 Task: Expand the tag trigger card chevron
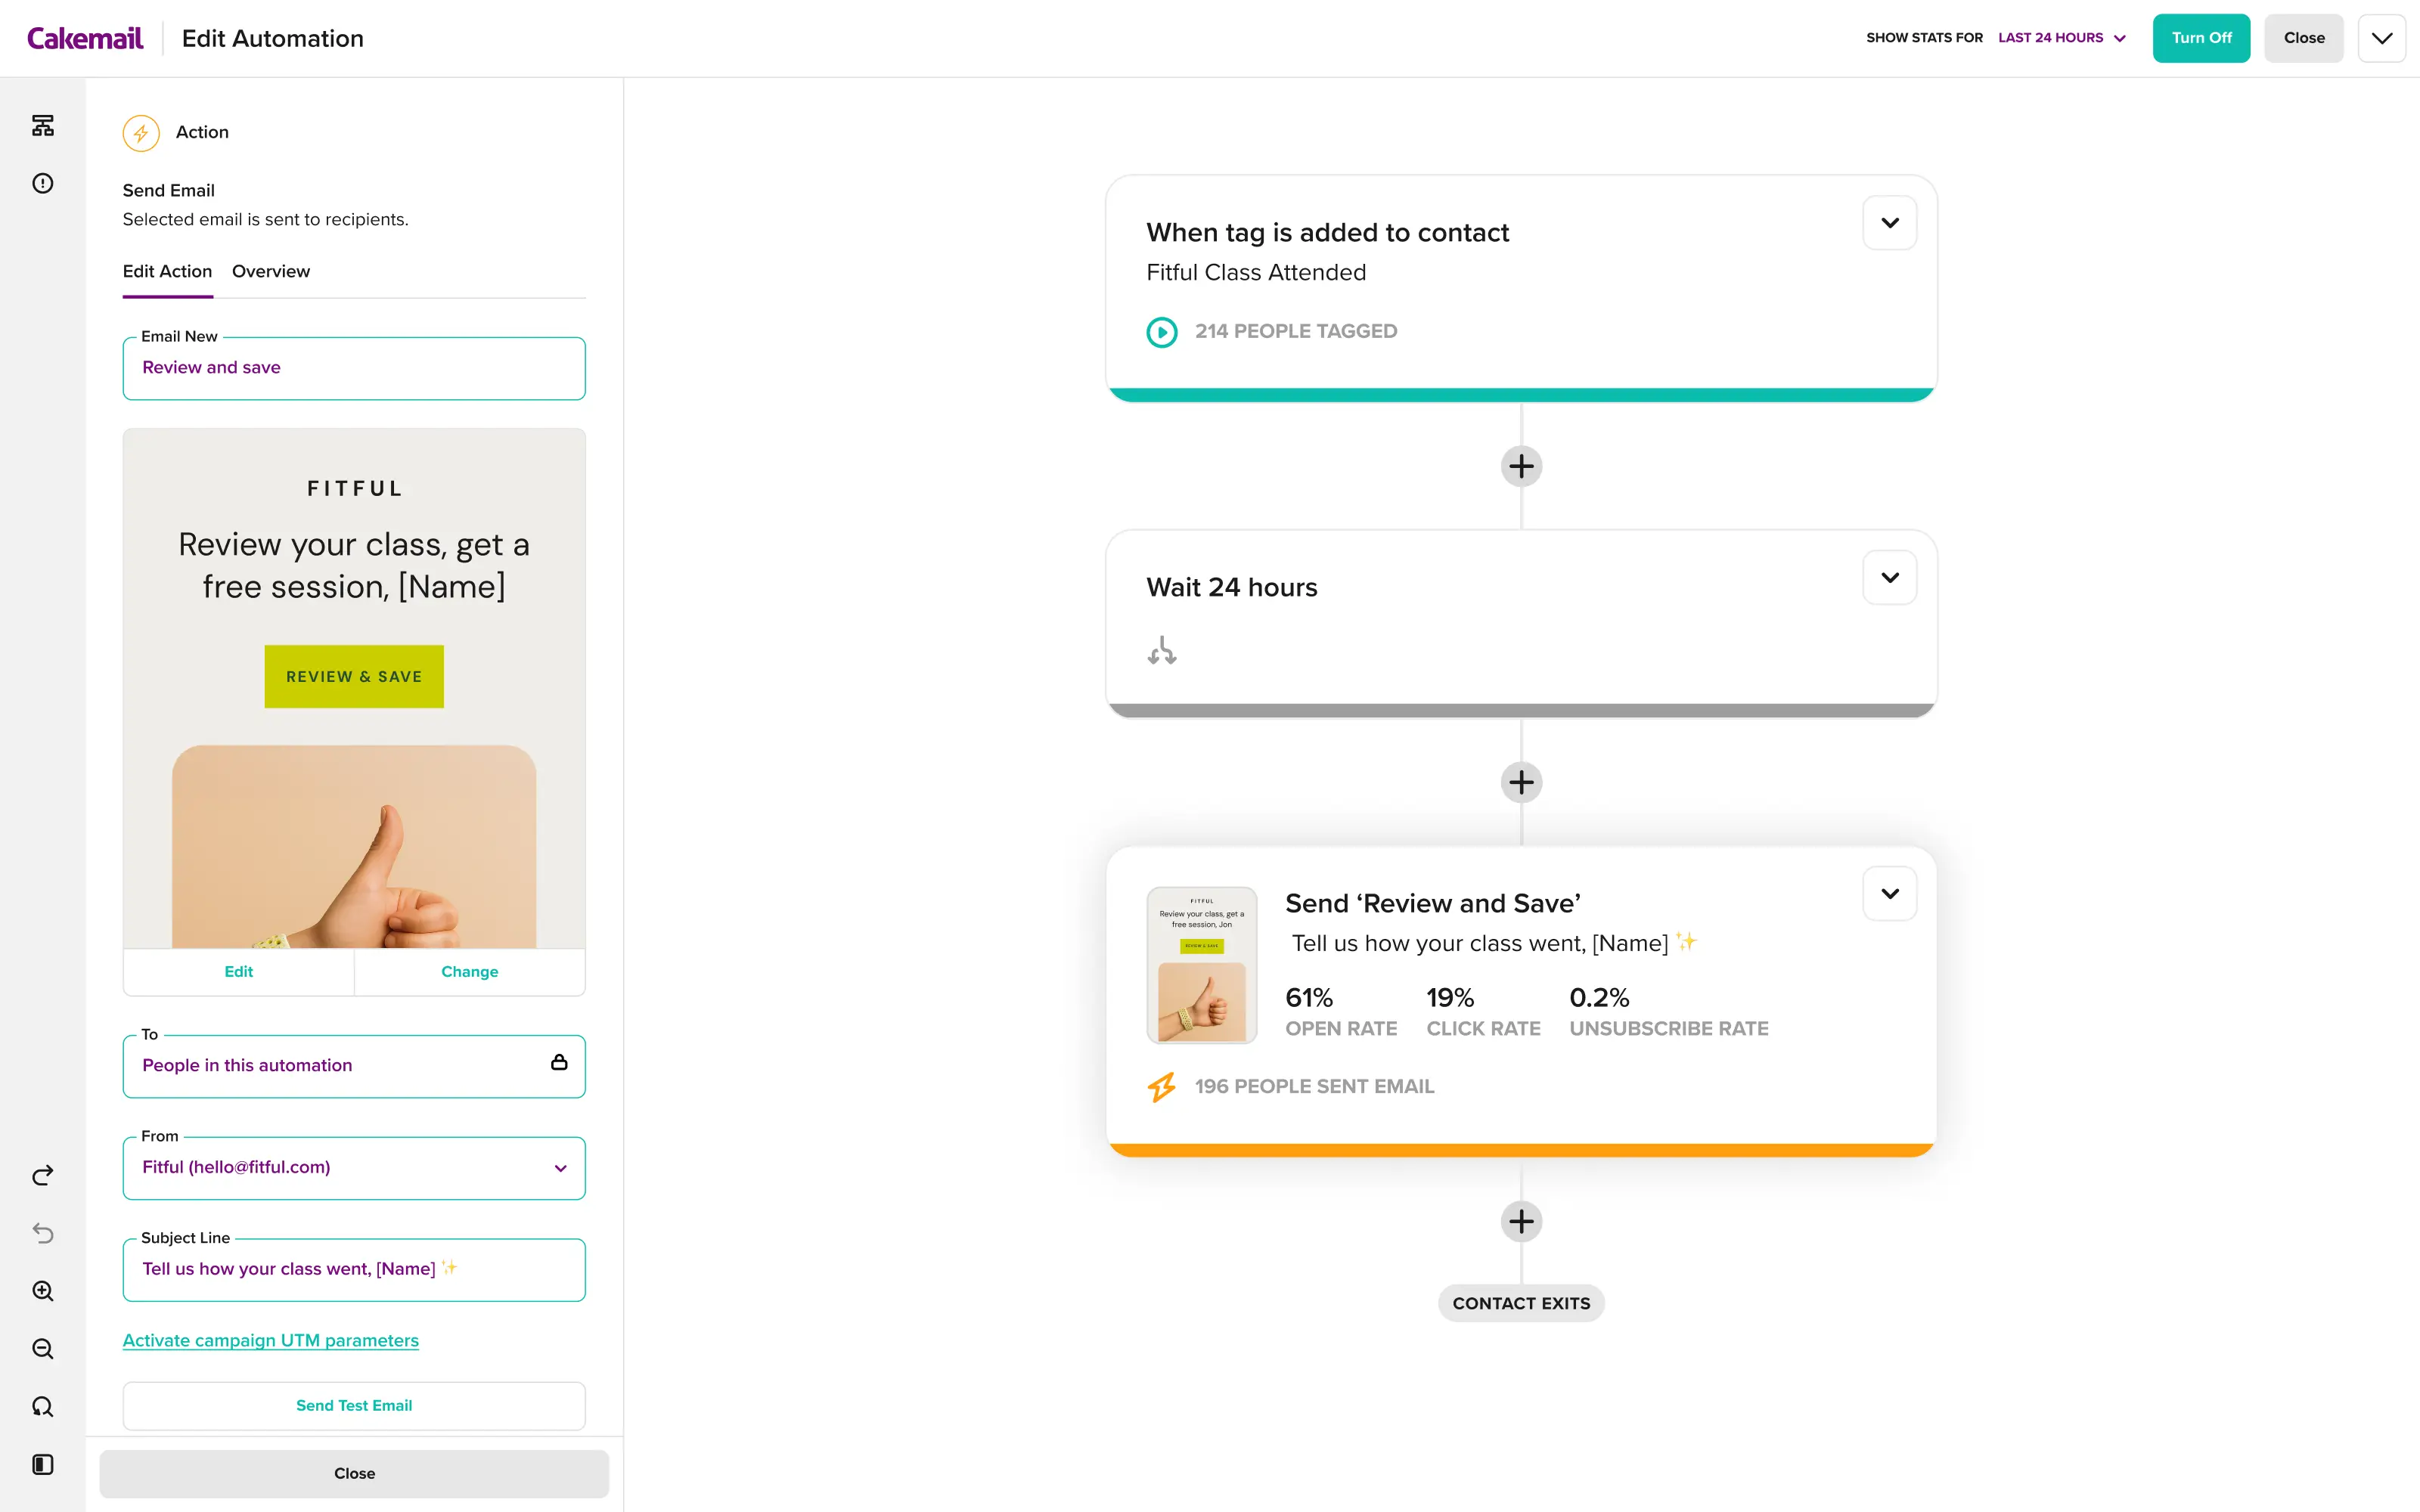[1889, 223]
